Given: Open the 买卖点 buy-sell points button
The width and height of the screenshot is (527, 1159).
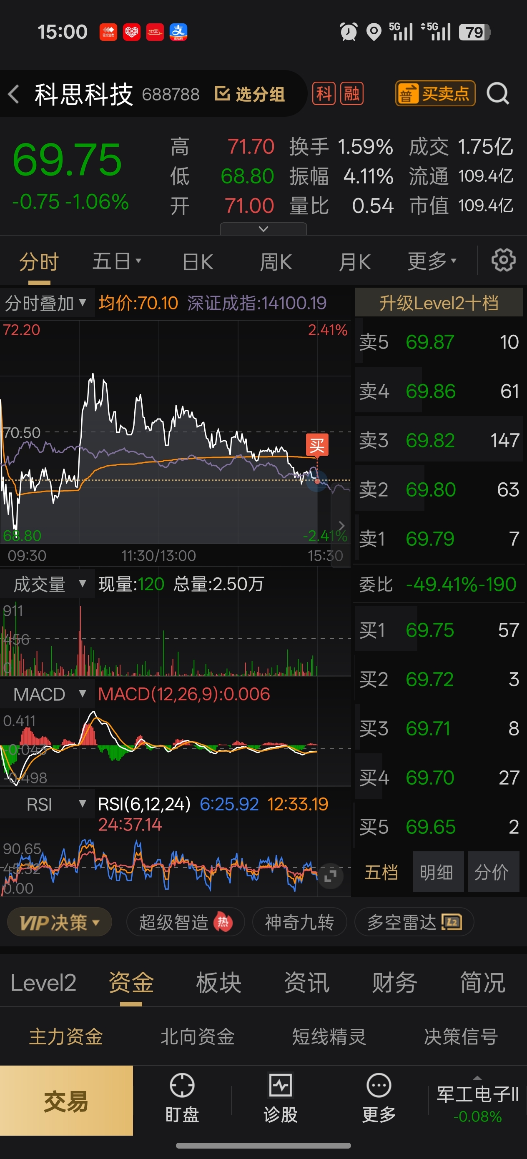Looking at the screenshot, I should (435, 93).
